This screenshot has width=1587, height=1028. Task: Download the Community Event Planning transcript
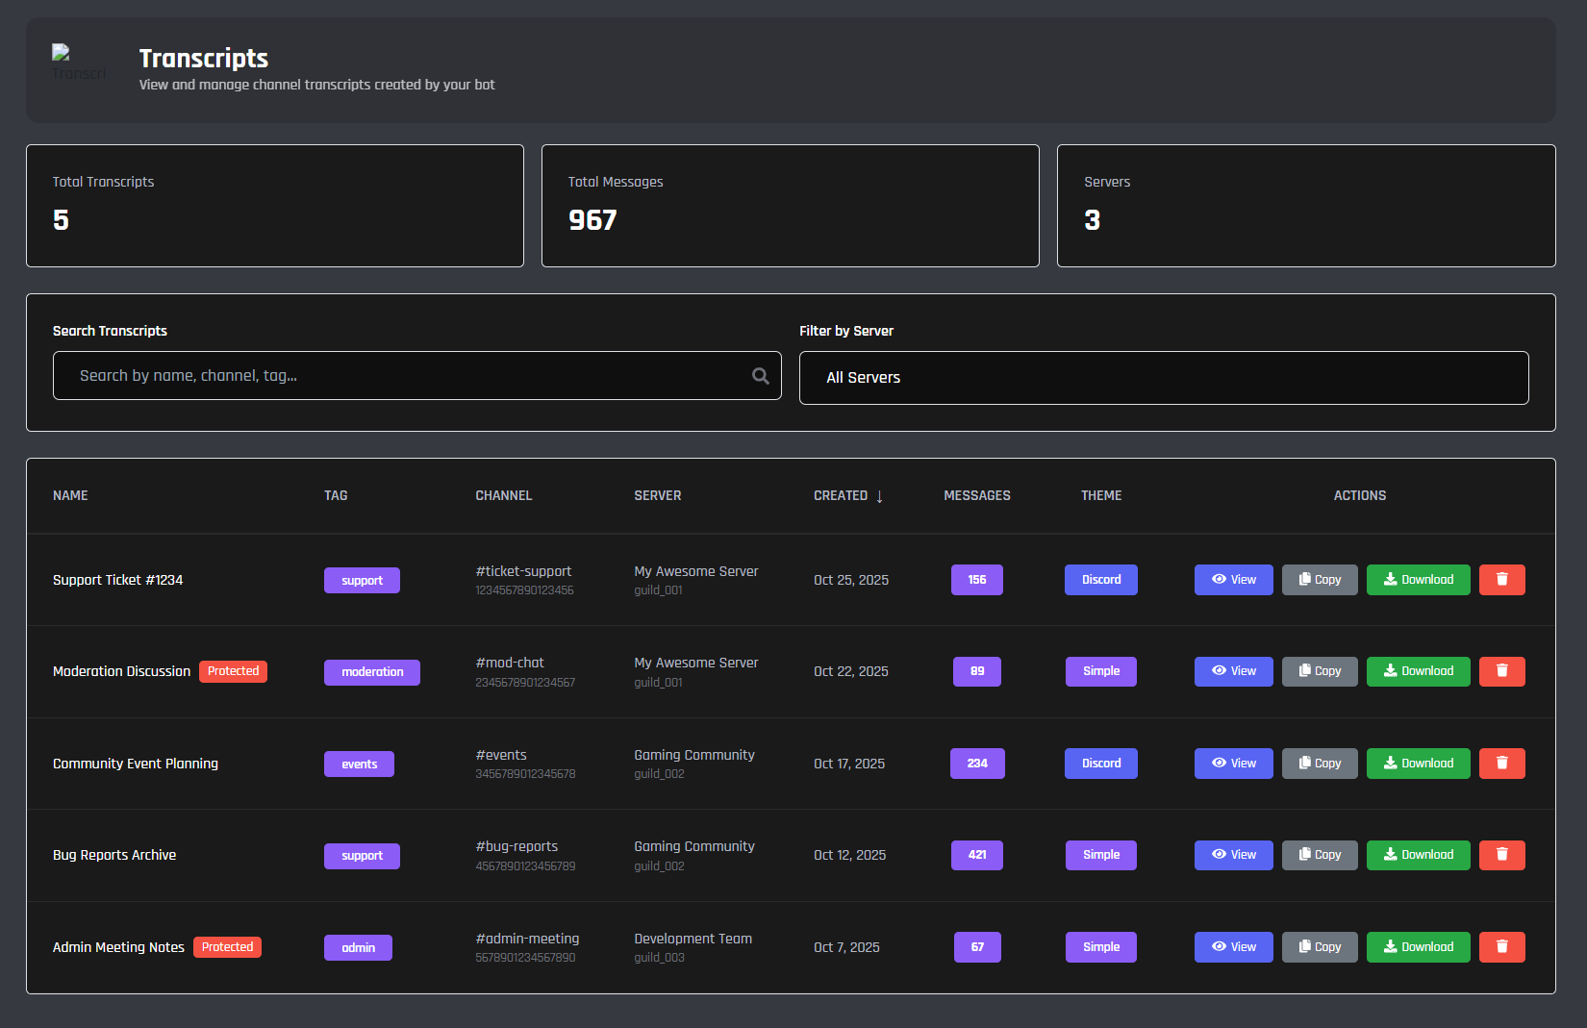click(x=1418, y=764)
